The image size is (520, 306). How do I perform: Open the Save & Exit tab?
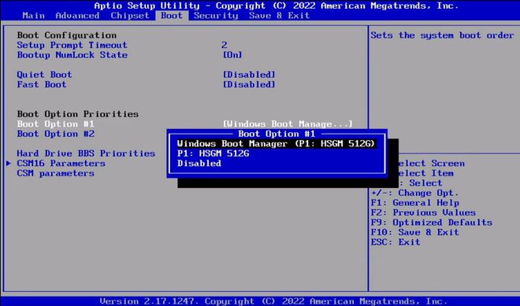279,16
